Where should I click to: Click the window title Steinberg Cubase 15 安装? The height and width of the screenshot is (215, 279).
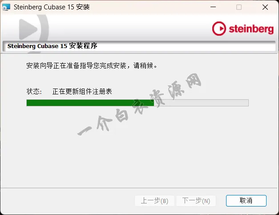point(52,7)
